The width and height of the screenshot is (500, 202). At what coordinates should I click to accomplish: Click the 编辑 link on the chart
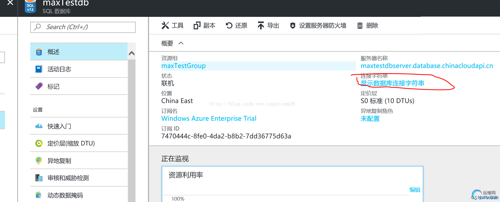click(x=415, y=190)
